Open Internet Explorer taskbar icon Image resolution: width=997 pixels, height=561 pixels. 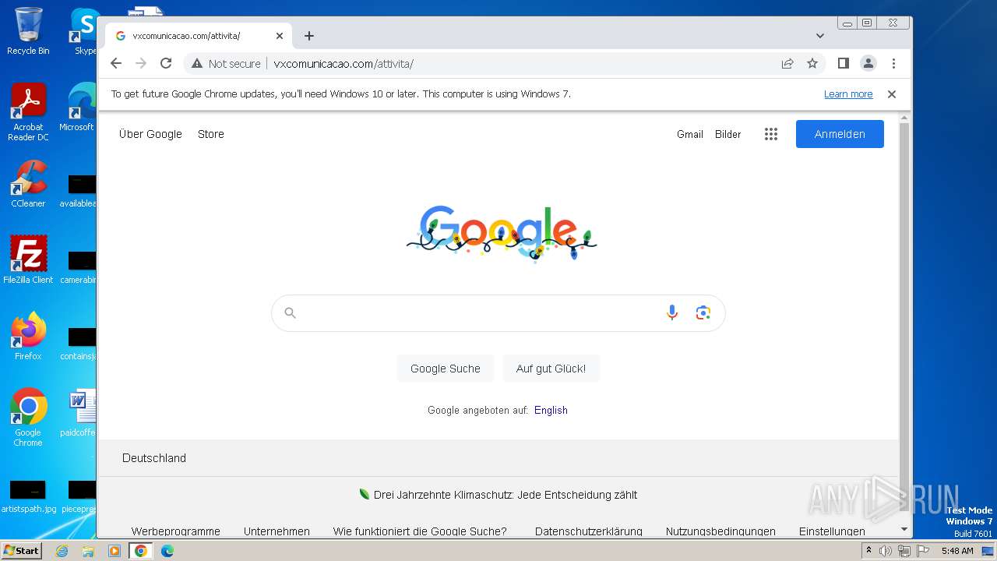62,551
